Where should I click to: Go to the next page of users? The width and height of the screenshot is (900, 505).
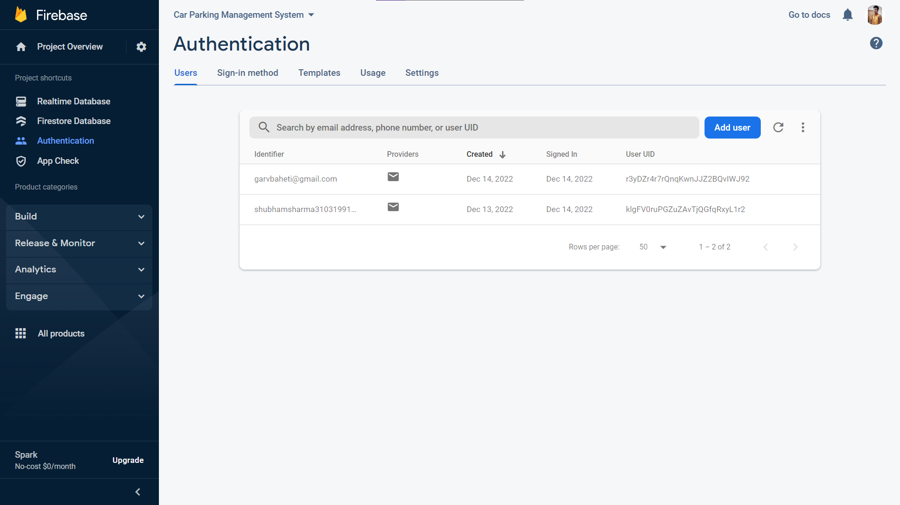(795, 247)
